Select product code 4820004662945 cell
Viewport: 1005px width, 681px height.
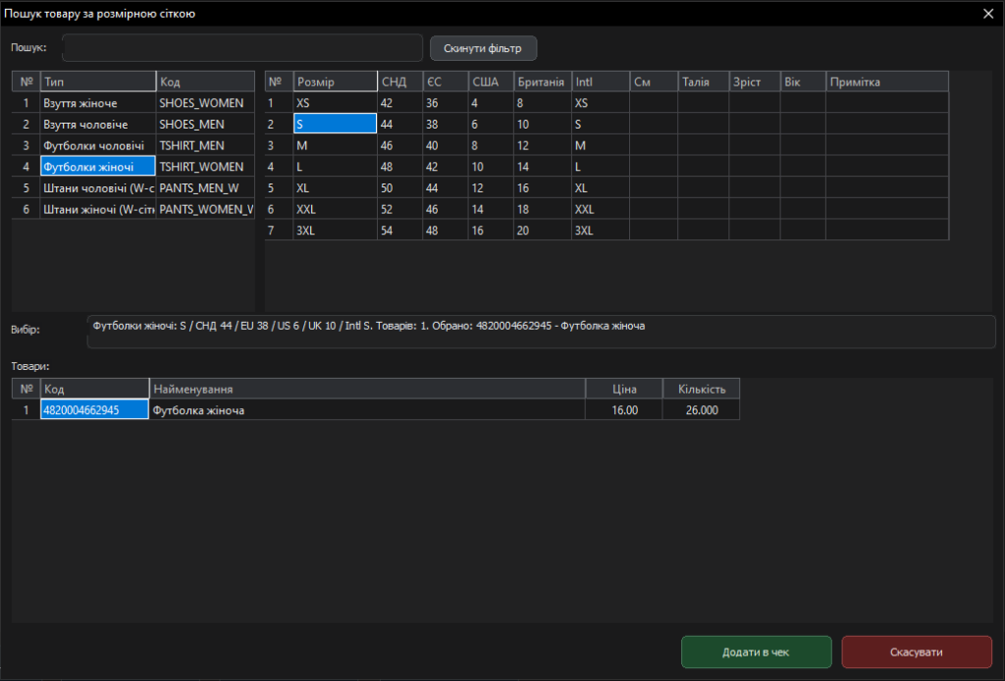tap(94, 410)
